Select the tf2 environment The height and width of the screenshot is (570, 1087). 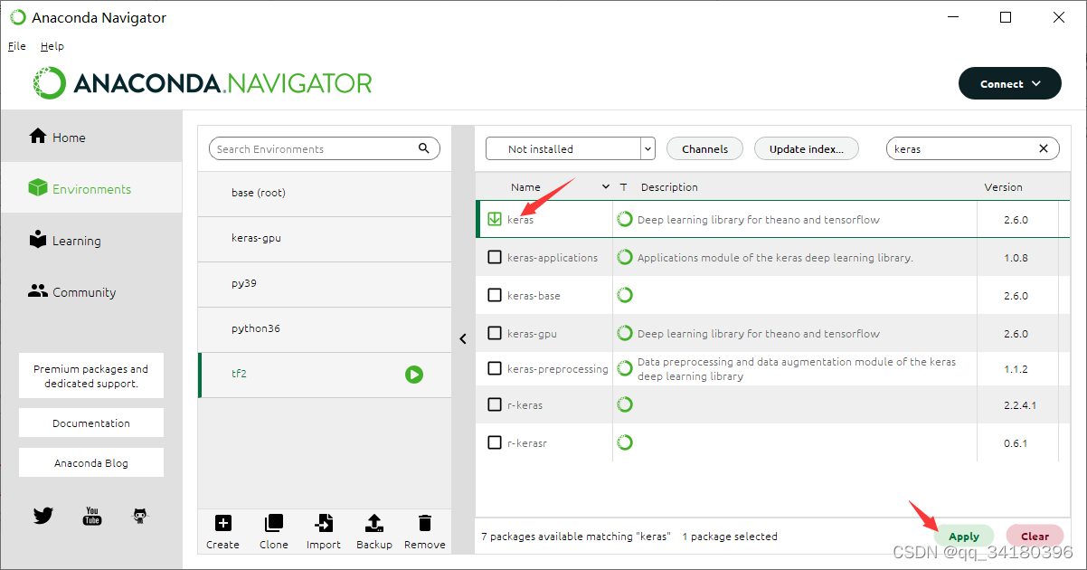[325, 375]
